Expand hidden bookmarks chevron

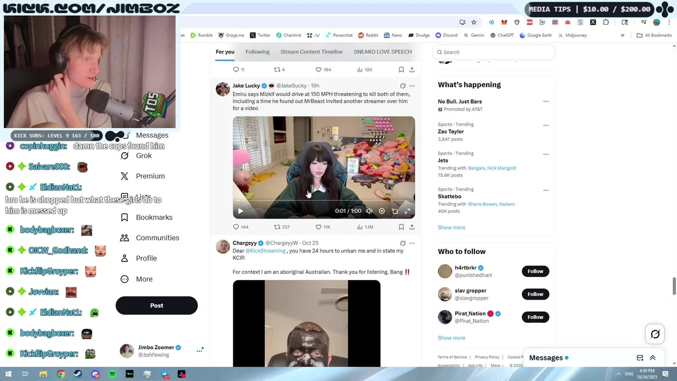(x=623, y=35)
